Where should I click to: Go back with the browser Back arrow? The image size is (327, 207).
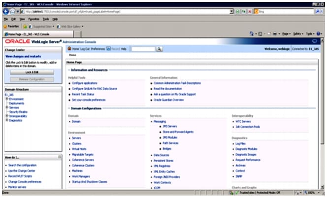coord(6,11)
